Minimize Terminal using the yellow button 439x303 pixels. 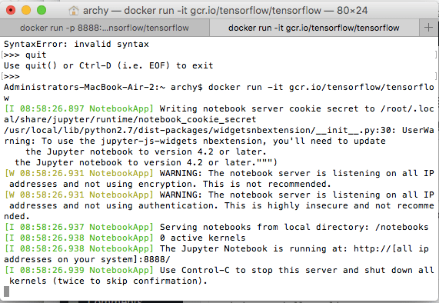(x=26, y=10)
